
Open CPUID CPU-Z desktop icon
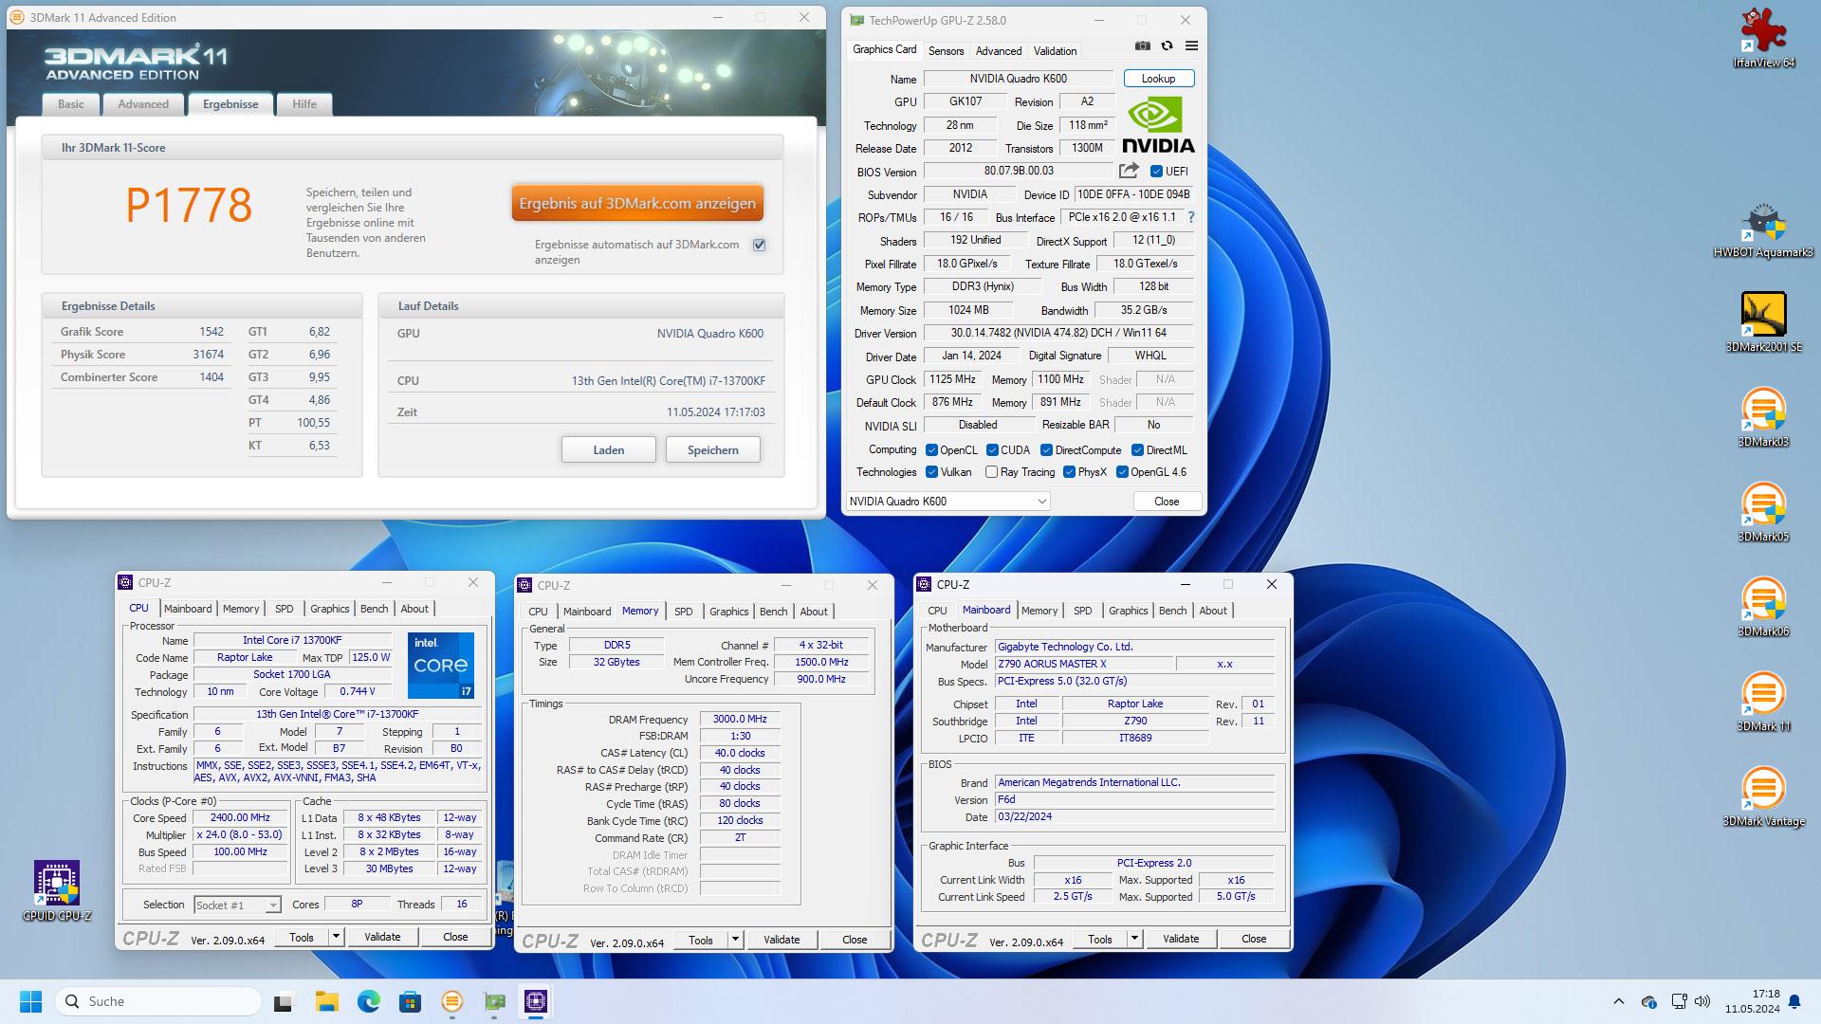57,891
